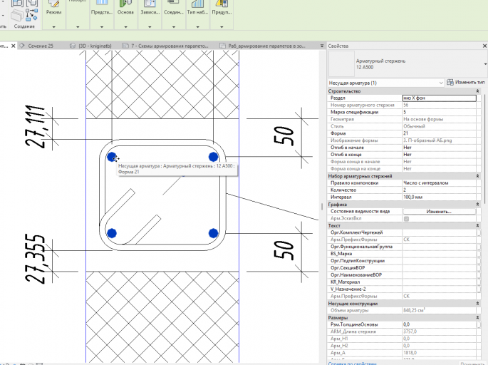The image size is (488, 365).
Task: Open the Раб_армирование парапетов tab
Action: tap(266, 46)
